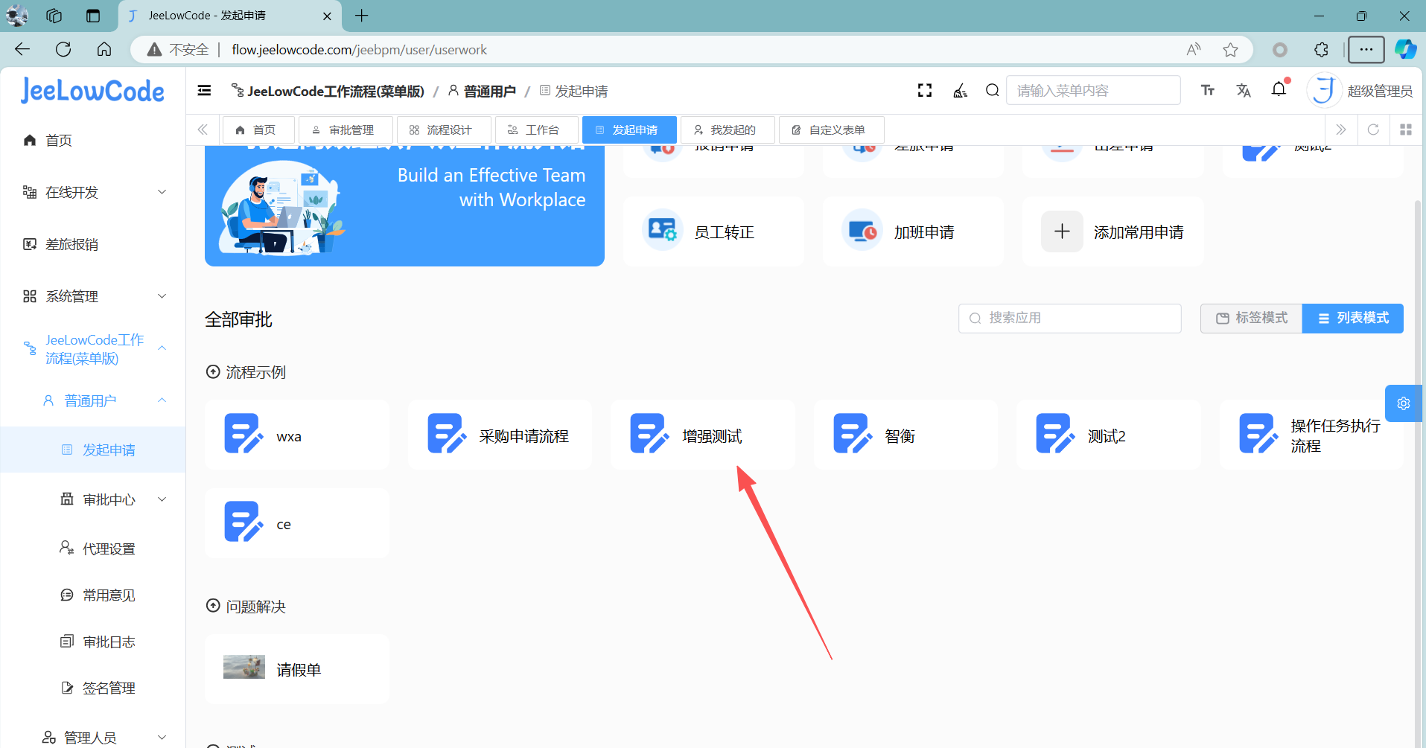Open the tab grid menu icon
The image size is (1426, 748).
(1406, 130)
